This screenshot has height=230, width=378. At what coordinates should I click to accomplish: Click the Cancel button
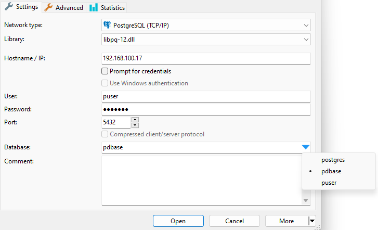tap(234, 221)
